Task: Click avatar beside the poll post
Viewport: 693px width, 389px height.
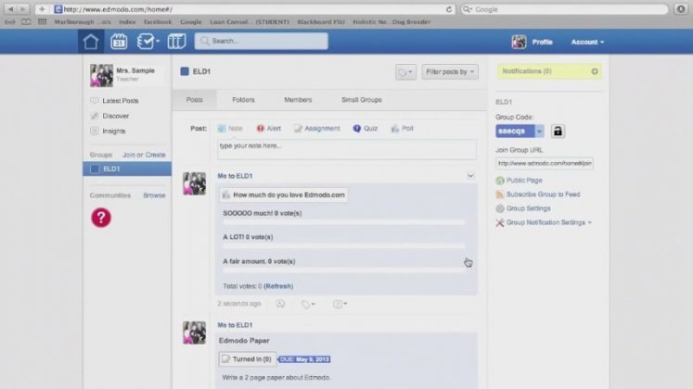Action: tap(195, 183)
